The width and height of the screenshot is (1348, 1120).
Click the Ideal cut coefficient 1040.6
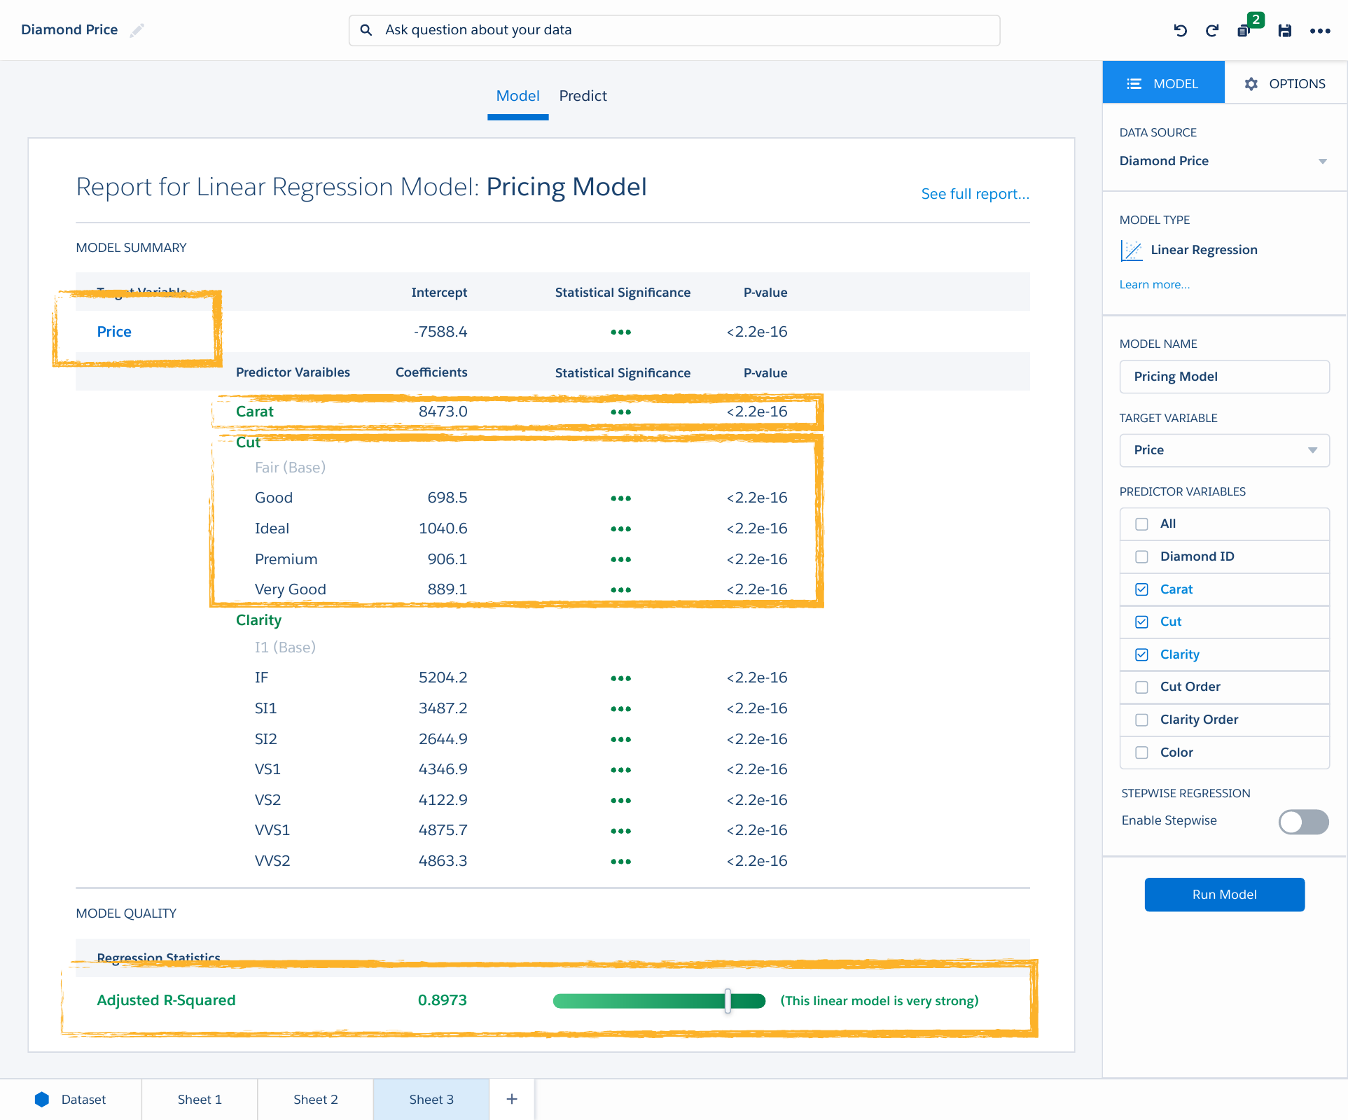[x=443, y=528]
